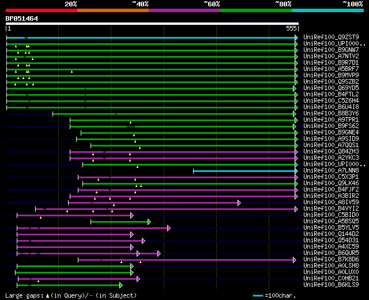Screen dimensions: 369x300
Task: Select hit label UniRef100_B4FJF2
Action: coord(331,190)
